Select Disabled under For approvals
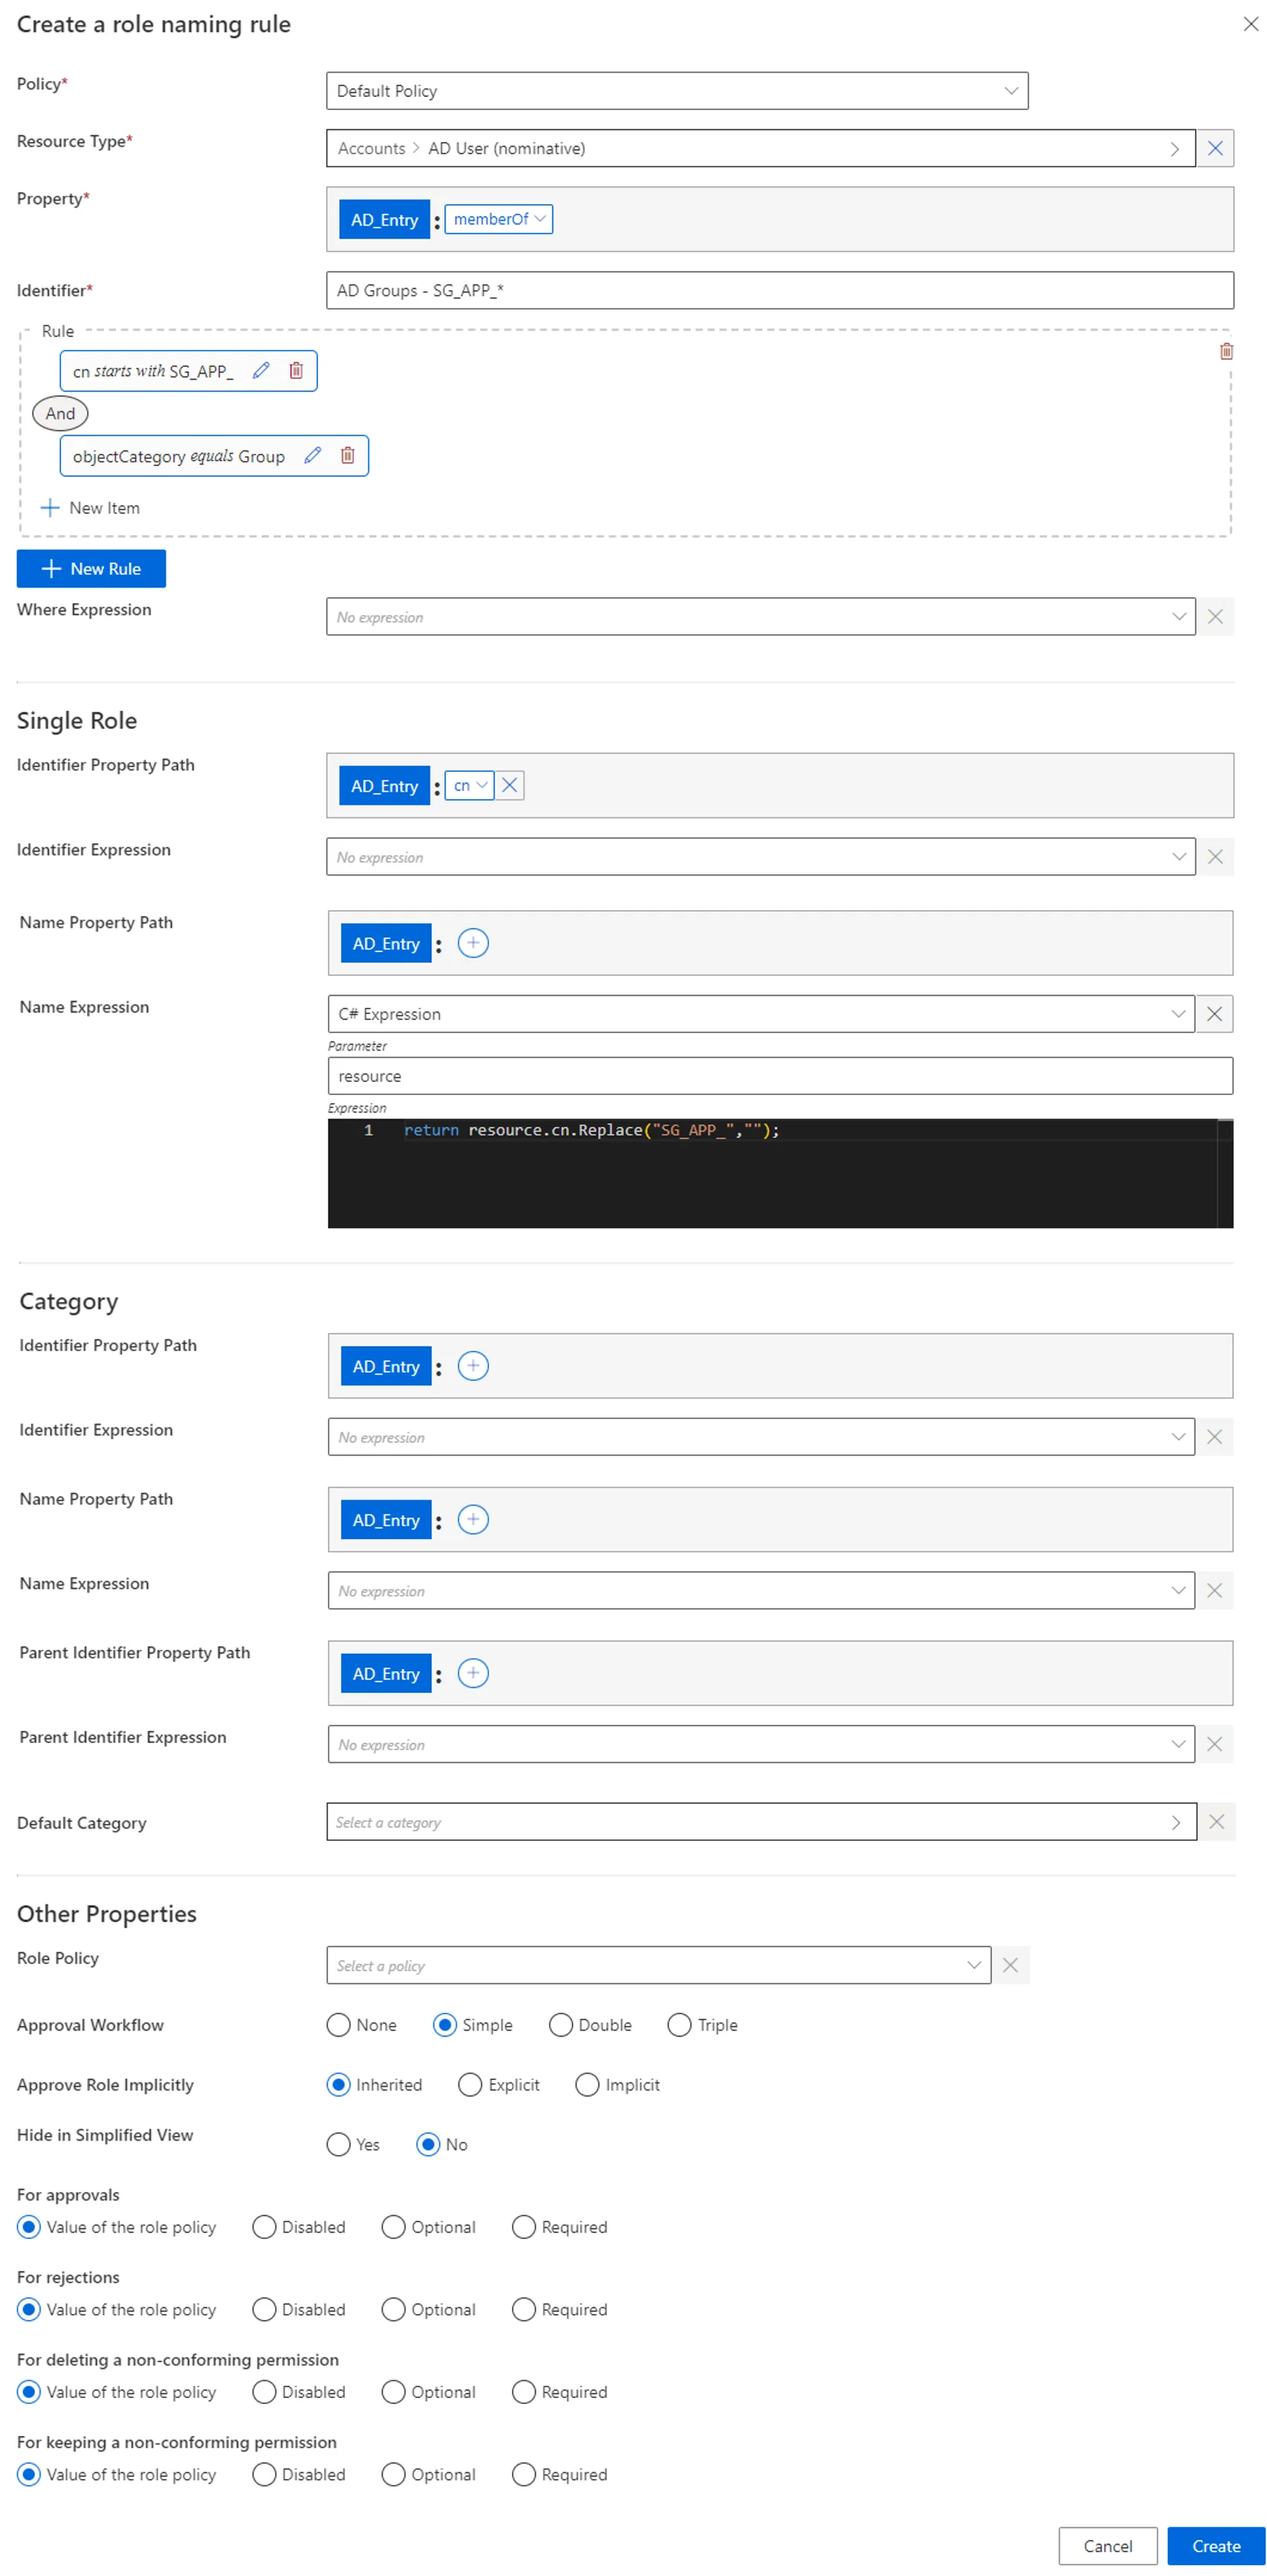 tap(264, 2227)
